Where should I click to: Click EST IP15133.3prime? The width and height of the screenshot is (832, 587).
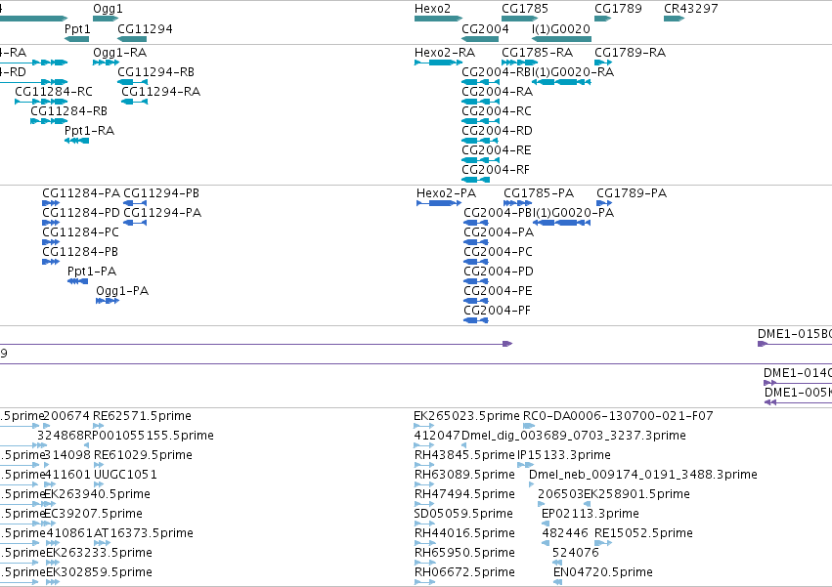(x=525, y=465)
